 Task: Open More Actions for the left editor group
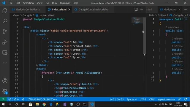141,10
